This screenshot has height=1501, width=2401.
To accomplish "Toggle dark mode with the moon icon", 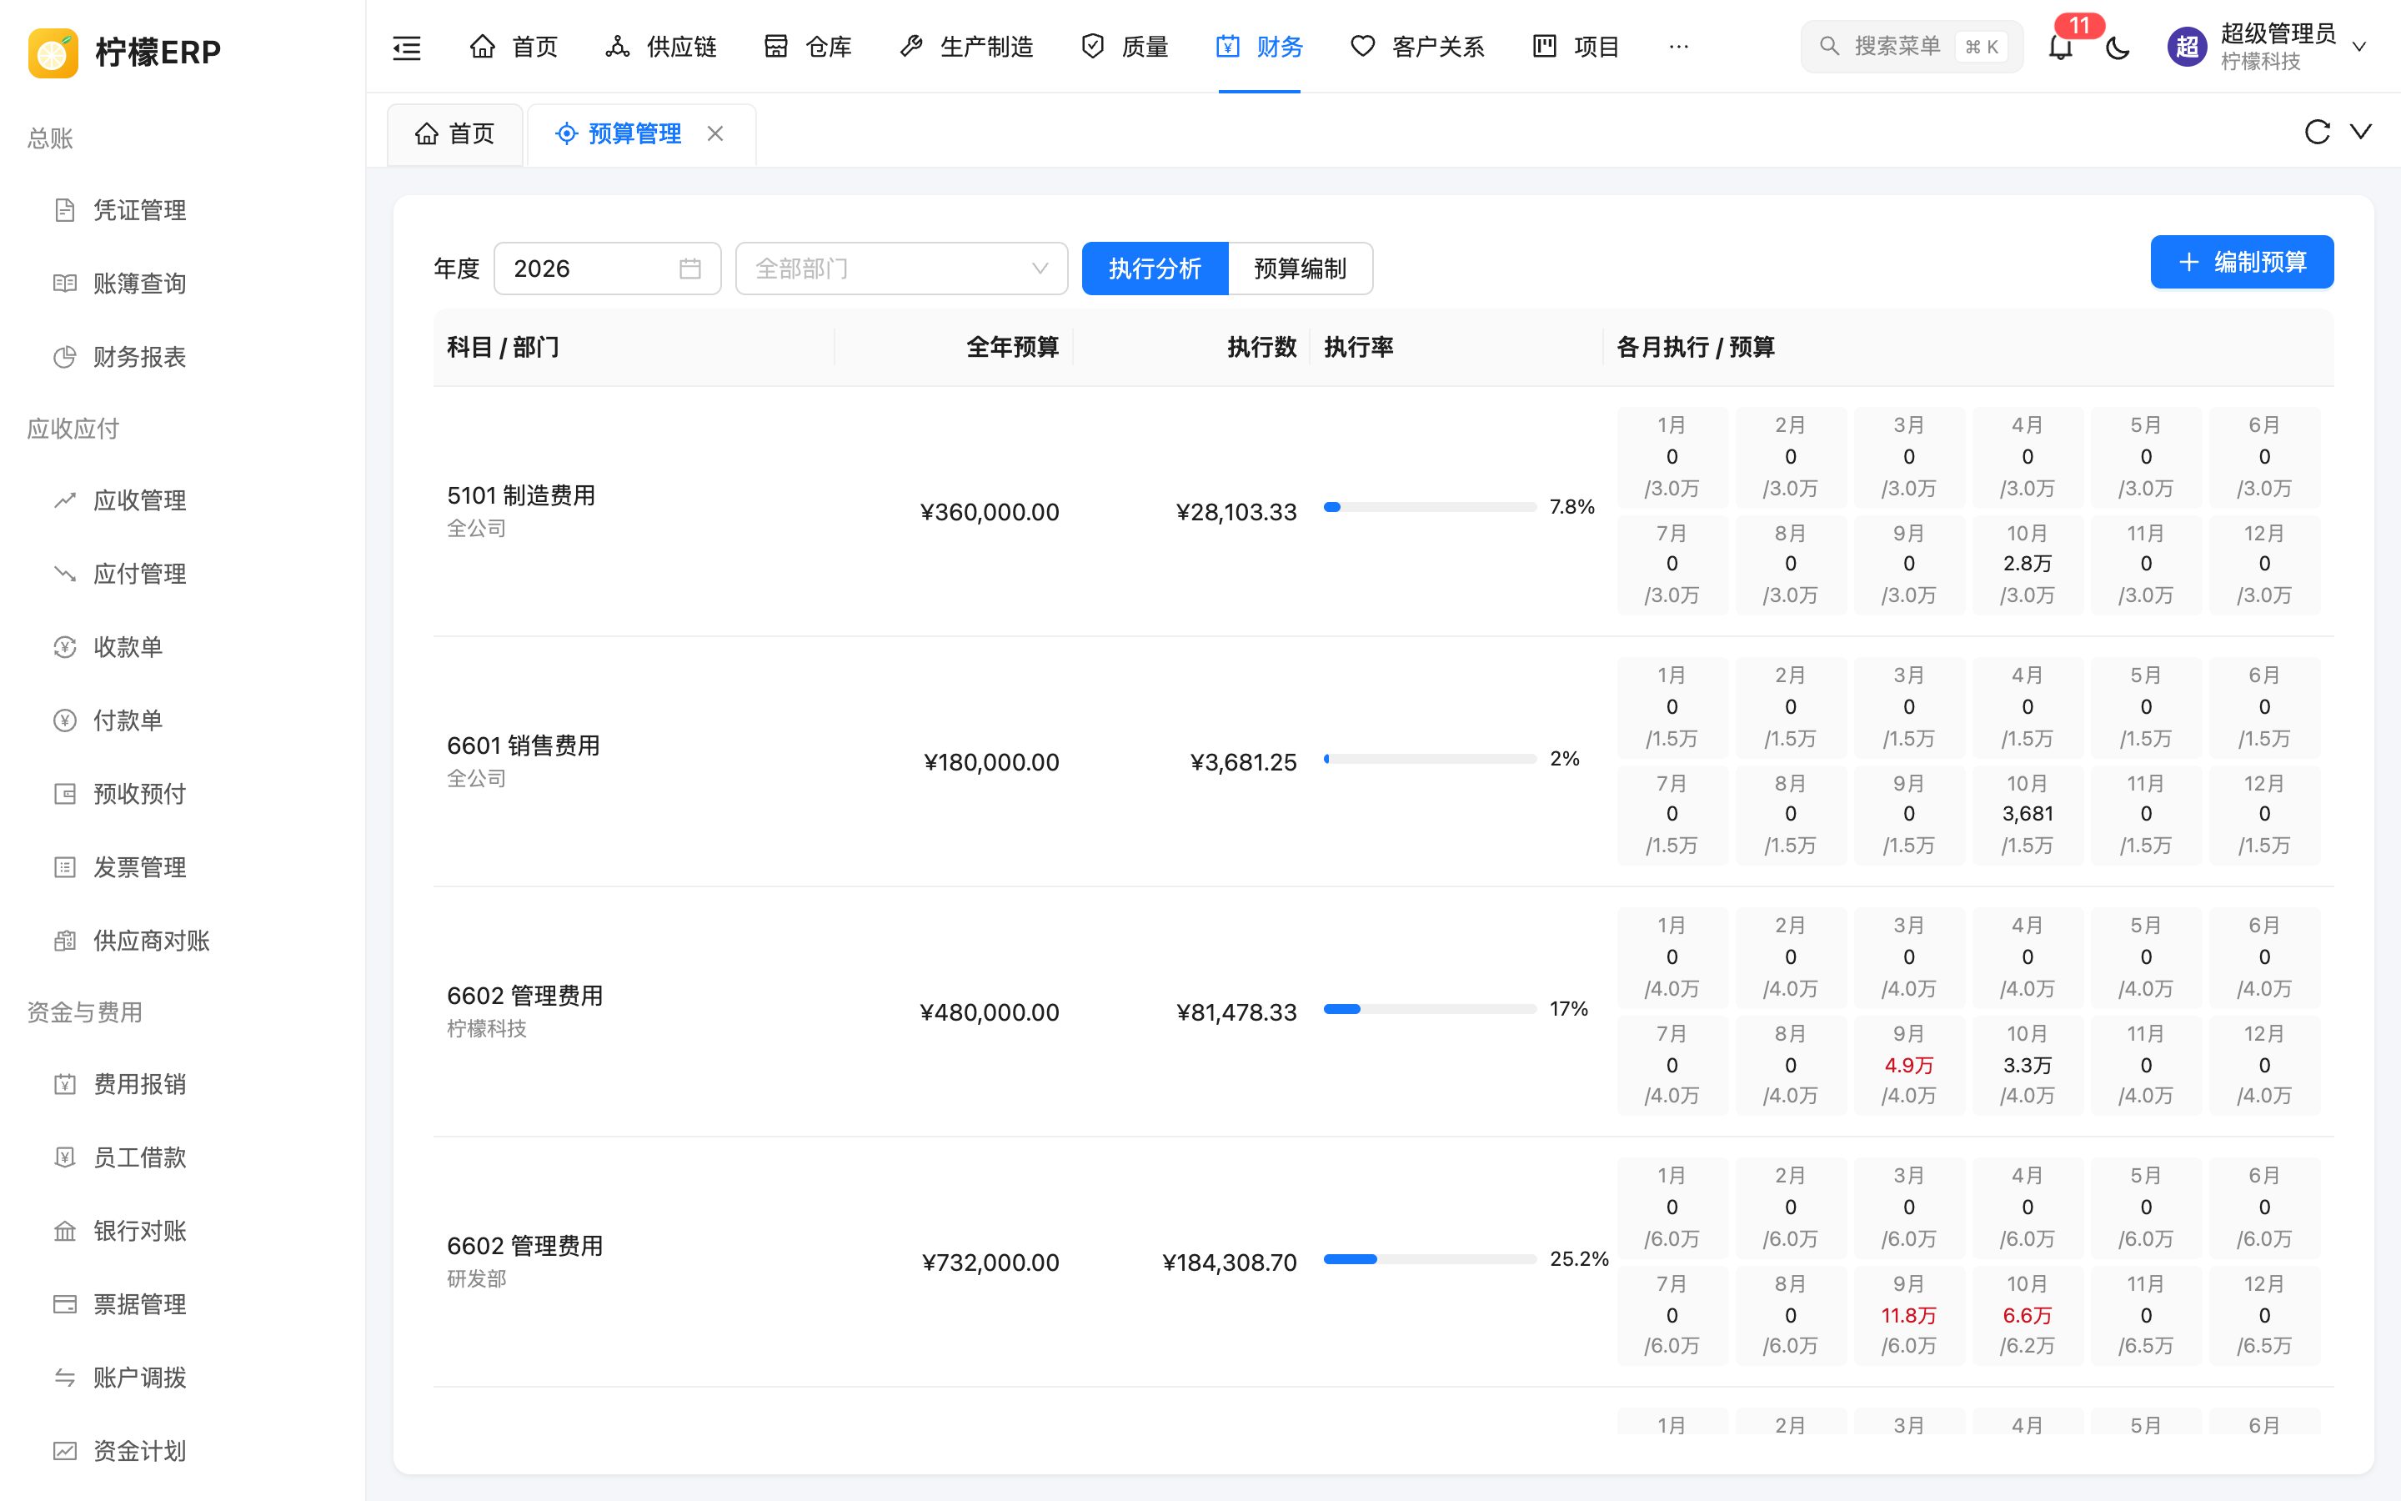I will click(x=2118, y=47).
